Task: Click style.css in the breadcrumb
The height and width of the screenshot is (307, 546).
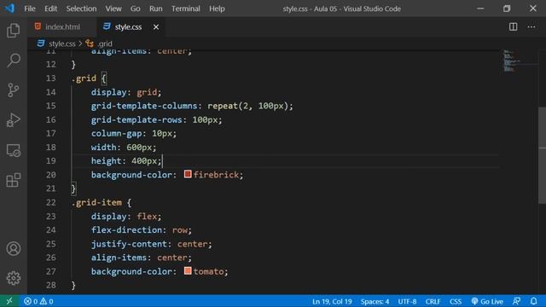Action: point(62,43)
